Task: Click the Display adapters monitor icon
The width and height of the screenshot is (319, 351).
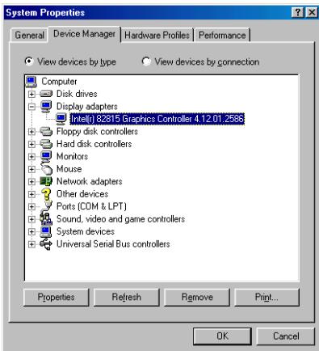Action: (x=46, y=106)
